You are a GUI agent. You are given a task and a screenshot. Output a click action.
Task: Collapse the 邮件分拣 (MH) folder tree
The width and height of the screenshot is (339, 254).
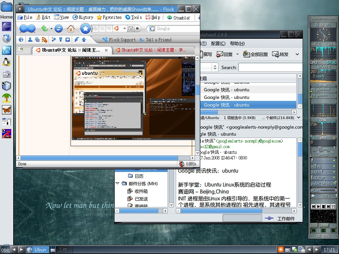118,183
